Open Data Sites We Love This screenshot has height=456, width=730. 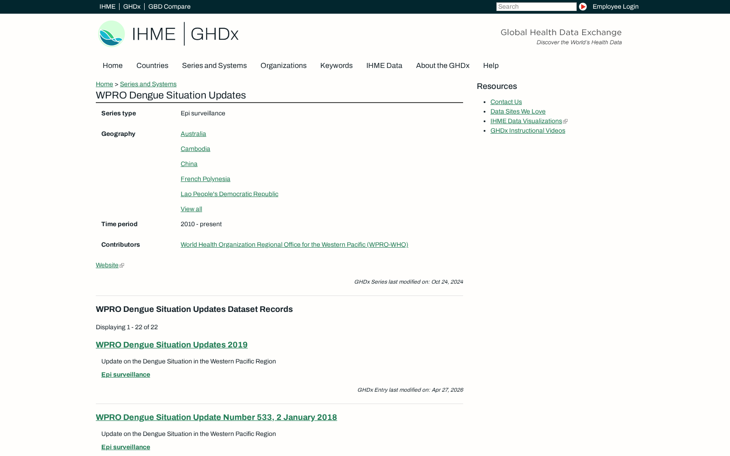pyautogui.click(x=518, y=112)
